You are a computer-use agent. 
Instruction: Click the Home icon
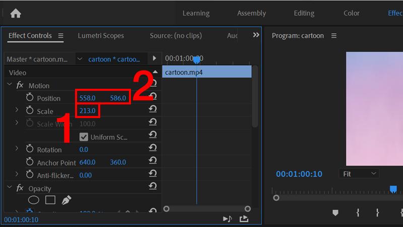(16, 14)
